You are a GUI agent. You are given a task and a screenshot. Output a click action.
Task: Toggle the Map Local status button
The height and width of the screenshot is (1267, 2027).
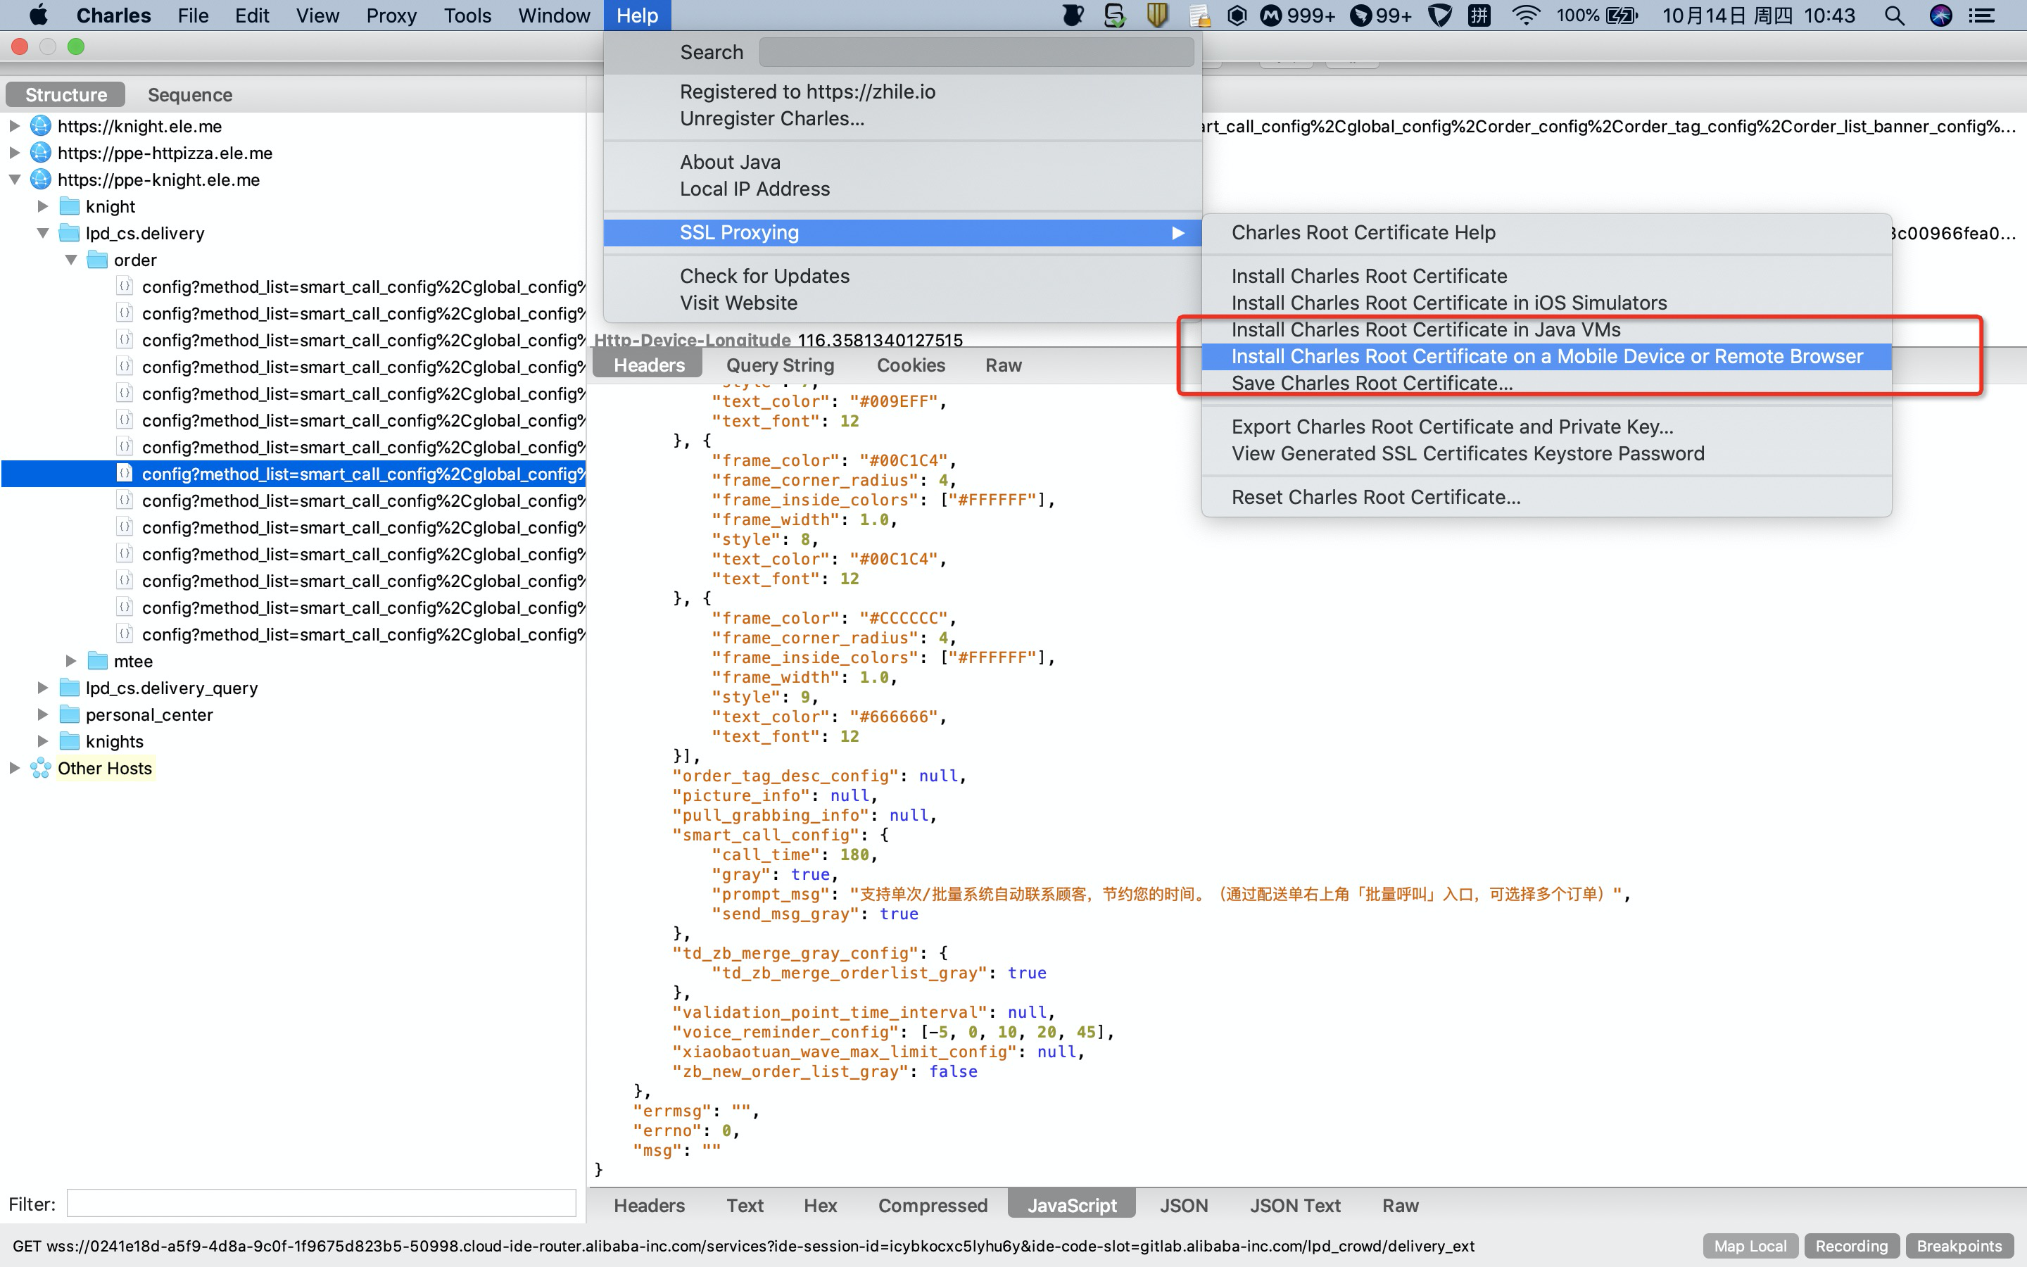pos(1750,1246)
